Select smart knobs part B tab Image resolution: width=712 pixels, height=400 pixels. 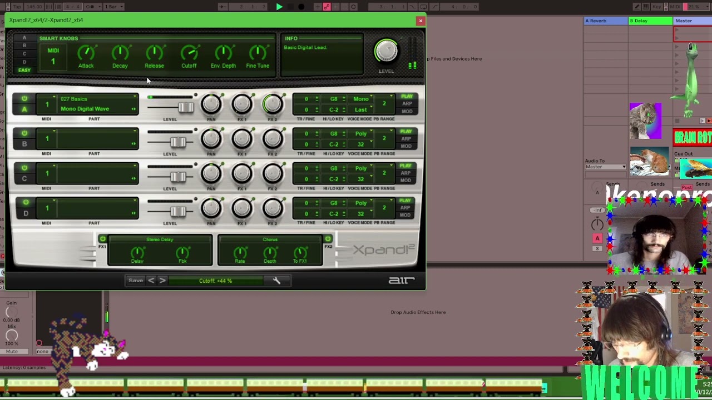pos(24,46)
